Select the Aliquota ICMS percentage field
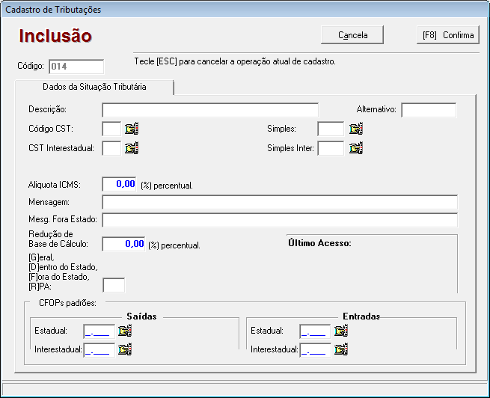This screenshot has height=398, width=490. (x=119, y=184)
